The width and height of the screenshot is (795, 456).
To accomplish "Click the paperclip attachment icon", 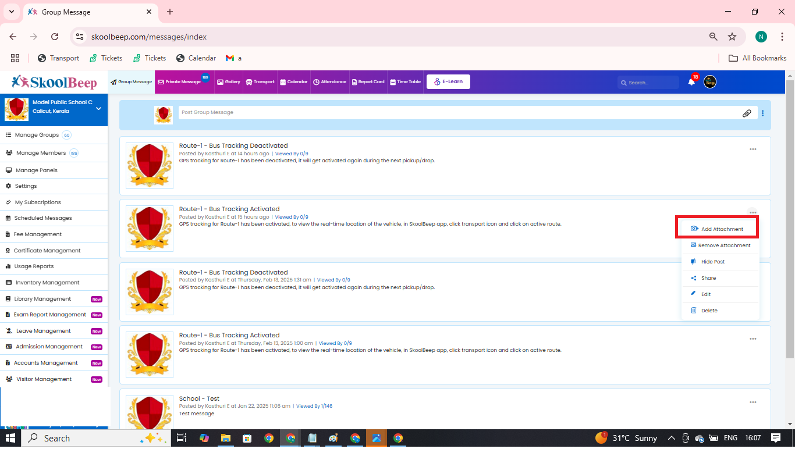I will tap(747, 113).
